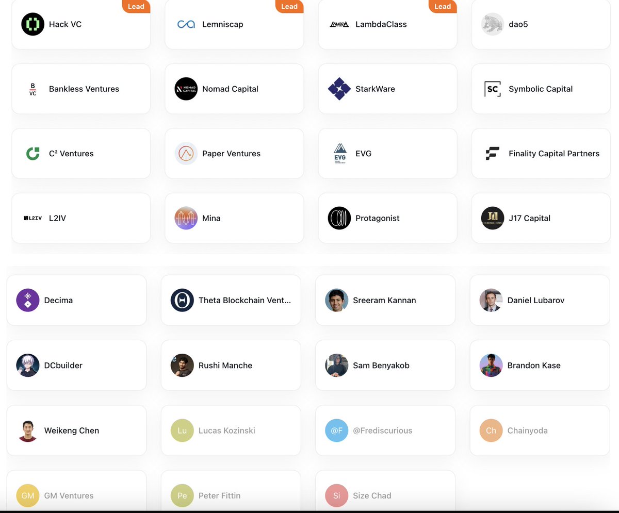Select the Daniel Lubarov name text
This screenshot has width=619, height=513.
tap(536, 300)
